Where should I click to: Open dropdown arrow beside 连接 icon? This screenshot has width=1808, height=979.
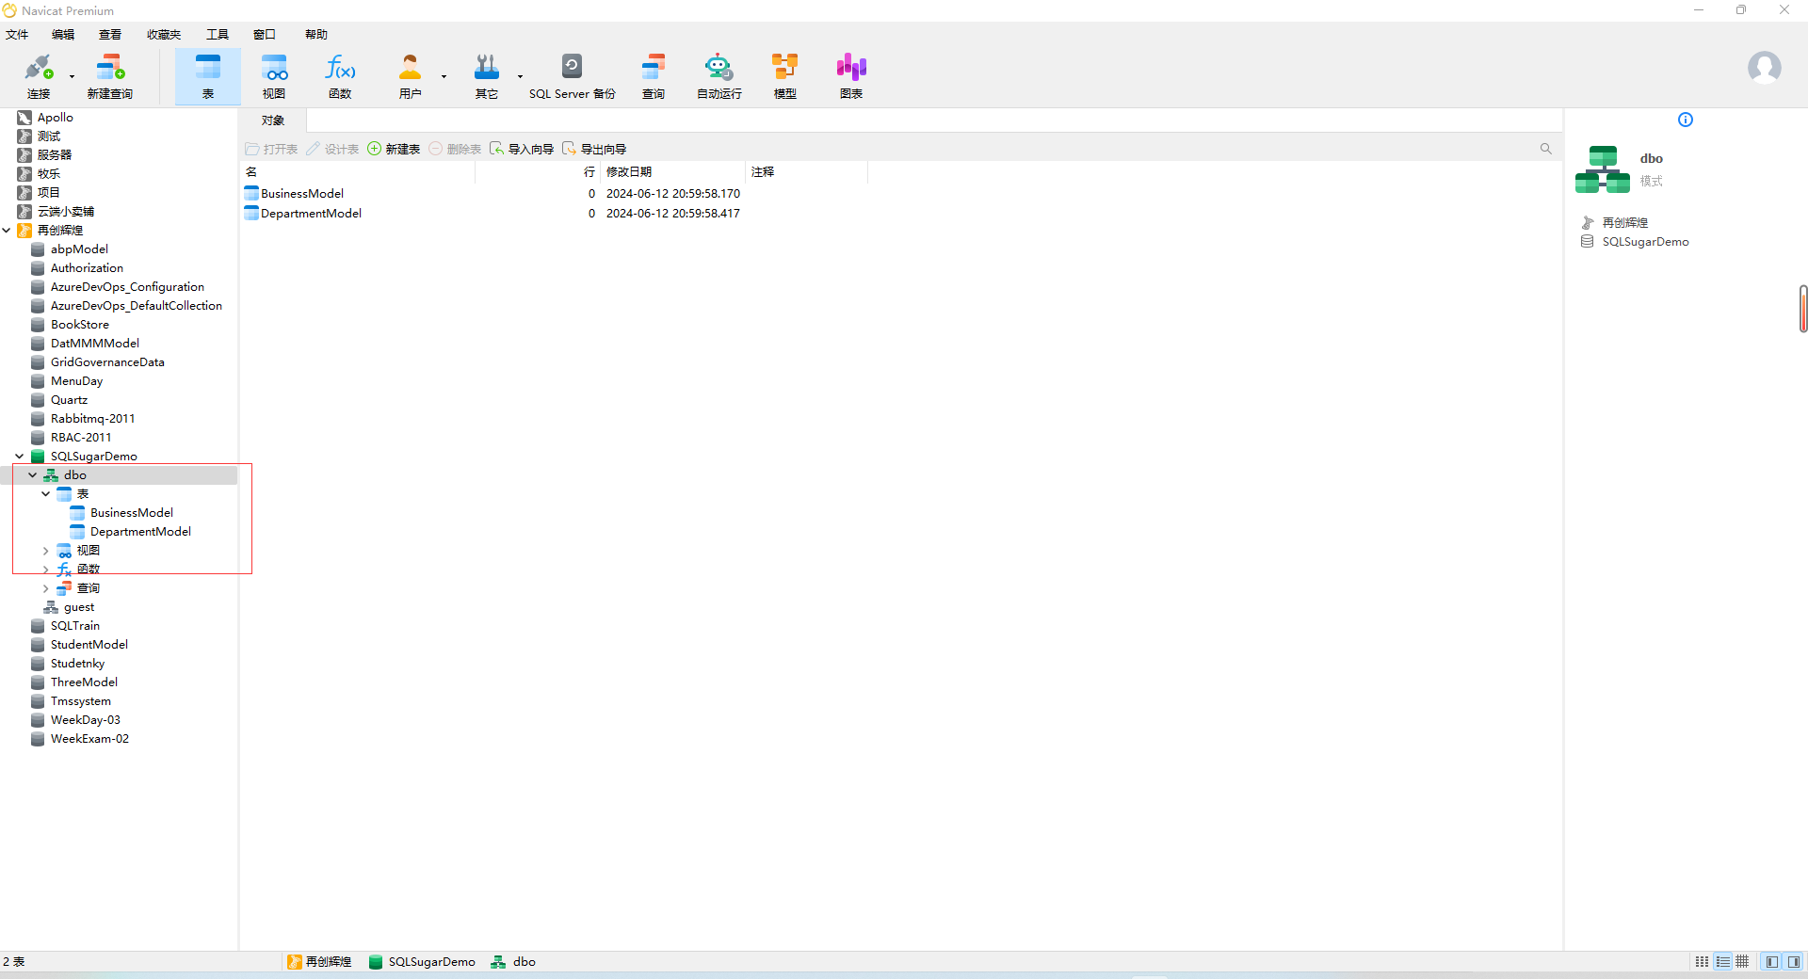72,76
